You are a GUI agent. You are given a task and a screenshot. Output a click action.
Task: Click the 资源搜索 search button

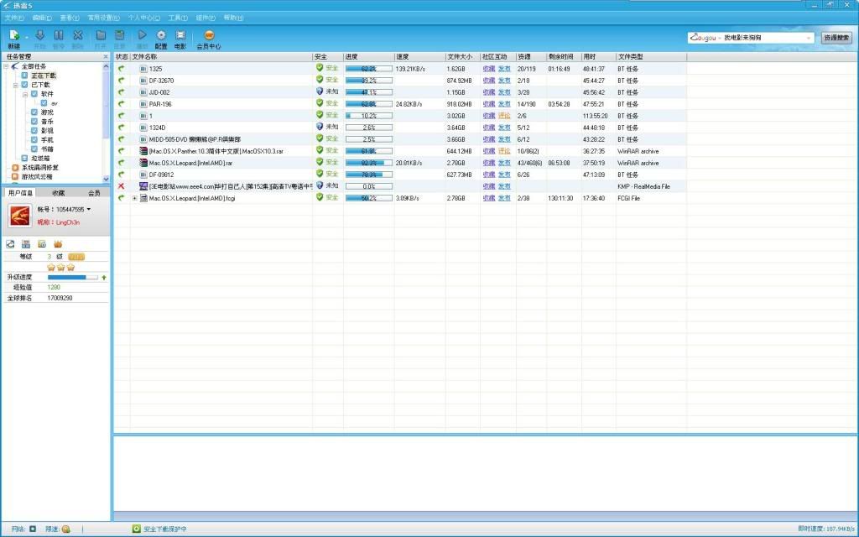tap(836, 37)
